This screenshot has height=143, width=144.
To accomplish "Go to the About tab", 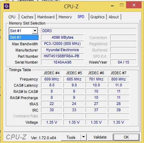I will tap(114, 17).
